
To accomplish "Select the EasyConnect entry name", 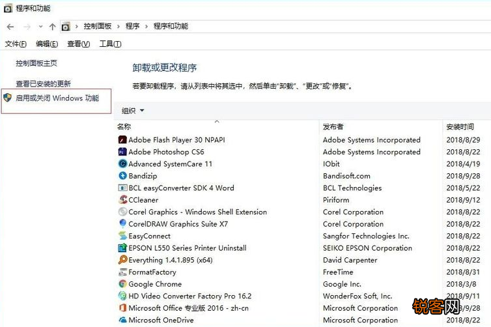I will [x=149, y=236].
